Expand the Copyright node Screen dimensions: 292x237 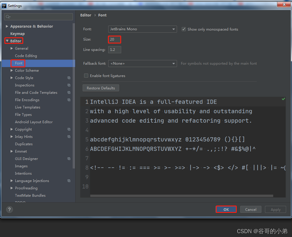(12, 129)
